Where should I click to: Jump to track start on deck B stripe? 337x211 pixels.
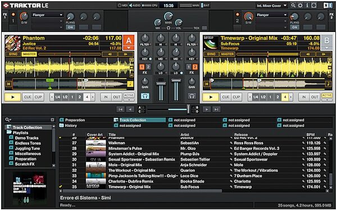[206, 84]
